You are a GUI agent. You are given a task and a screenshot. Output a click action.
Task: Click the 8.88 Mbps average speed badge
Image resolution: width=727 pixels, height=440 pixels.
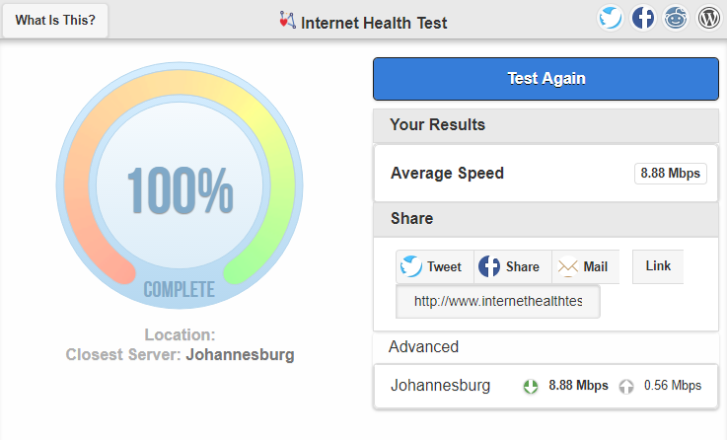[x=671, y=174]
